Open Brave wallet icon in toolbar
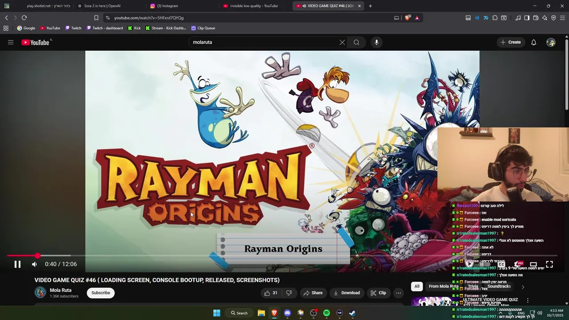The width and height of the screenshot is (569, 320). tap(536, 18)
